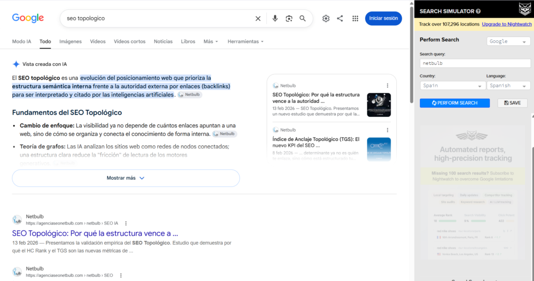The image size is (534, 281).
Task: Switch to Modo IA tab
Action: coord(21,42)
